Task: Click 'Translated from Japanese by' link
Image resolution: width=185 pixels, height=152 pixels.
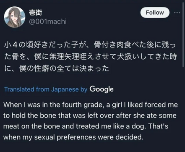Action: pyautogui.click(x=46, y=89)
